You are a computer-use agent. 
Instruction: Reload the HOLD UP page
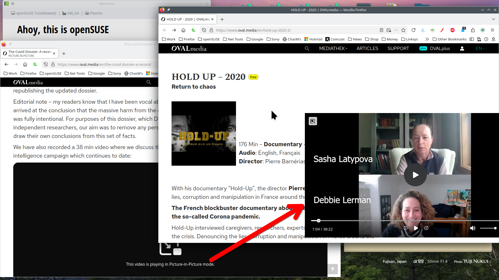(413, 30)
